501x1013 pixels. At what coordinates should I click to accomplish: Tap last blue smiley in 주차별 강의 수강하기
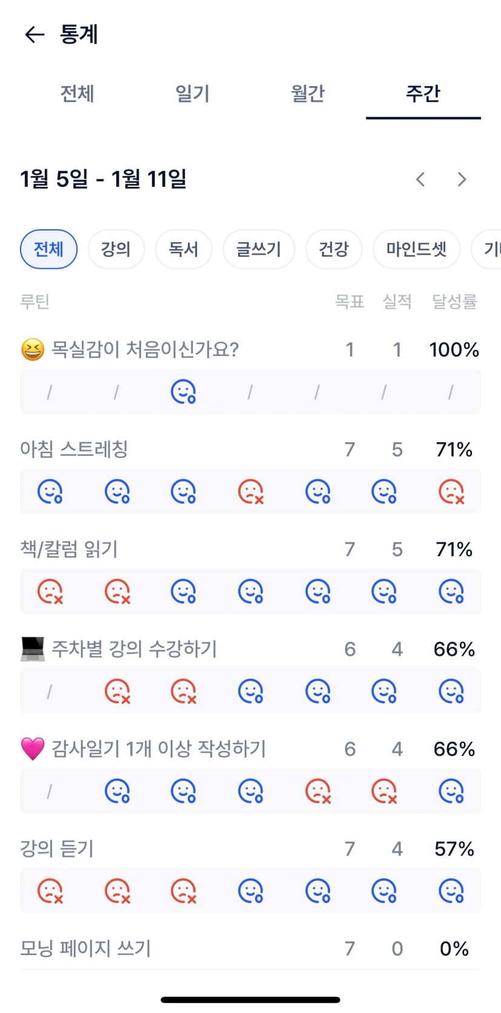(x=451, y=691)
